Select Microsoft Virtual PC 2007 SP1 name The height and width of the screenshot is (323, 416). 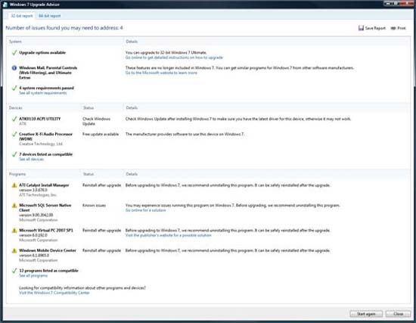pos(46,231)
